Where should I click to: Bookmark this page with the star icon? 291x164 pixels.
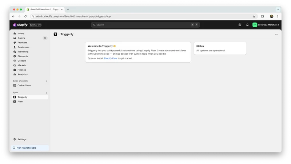coord(254,16)
